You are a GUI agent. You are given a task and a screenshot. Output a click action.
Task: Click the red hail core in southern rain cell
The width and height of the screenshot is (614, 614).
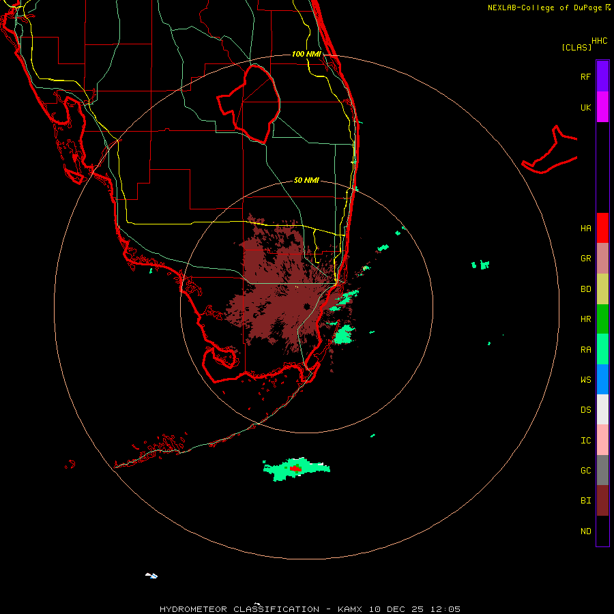point(295,468)
